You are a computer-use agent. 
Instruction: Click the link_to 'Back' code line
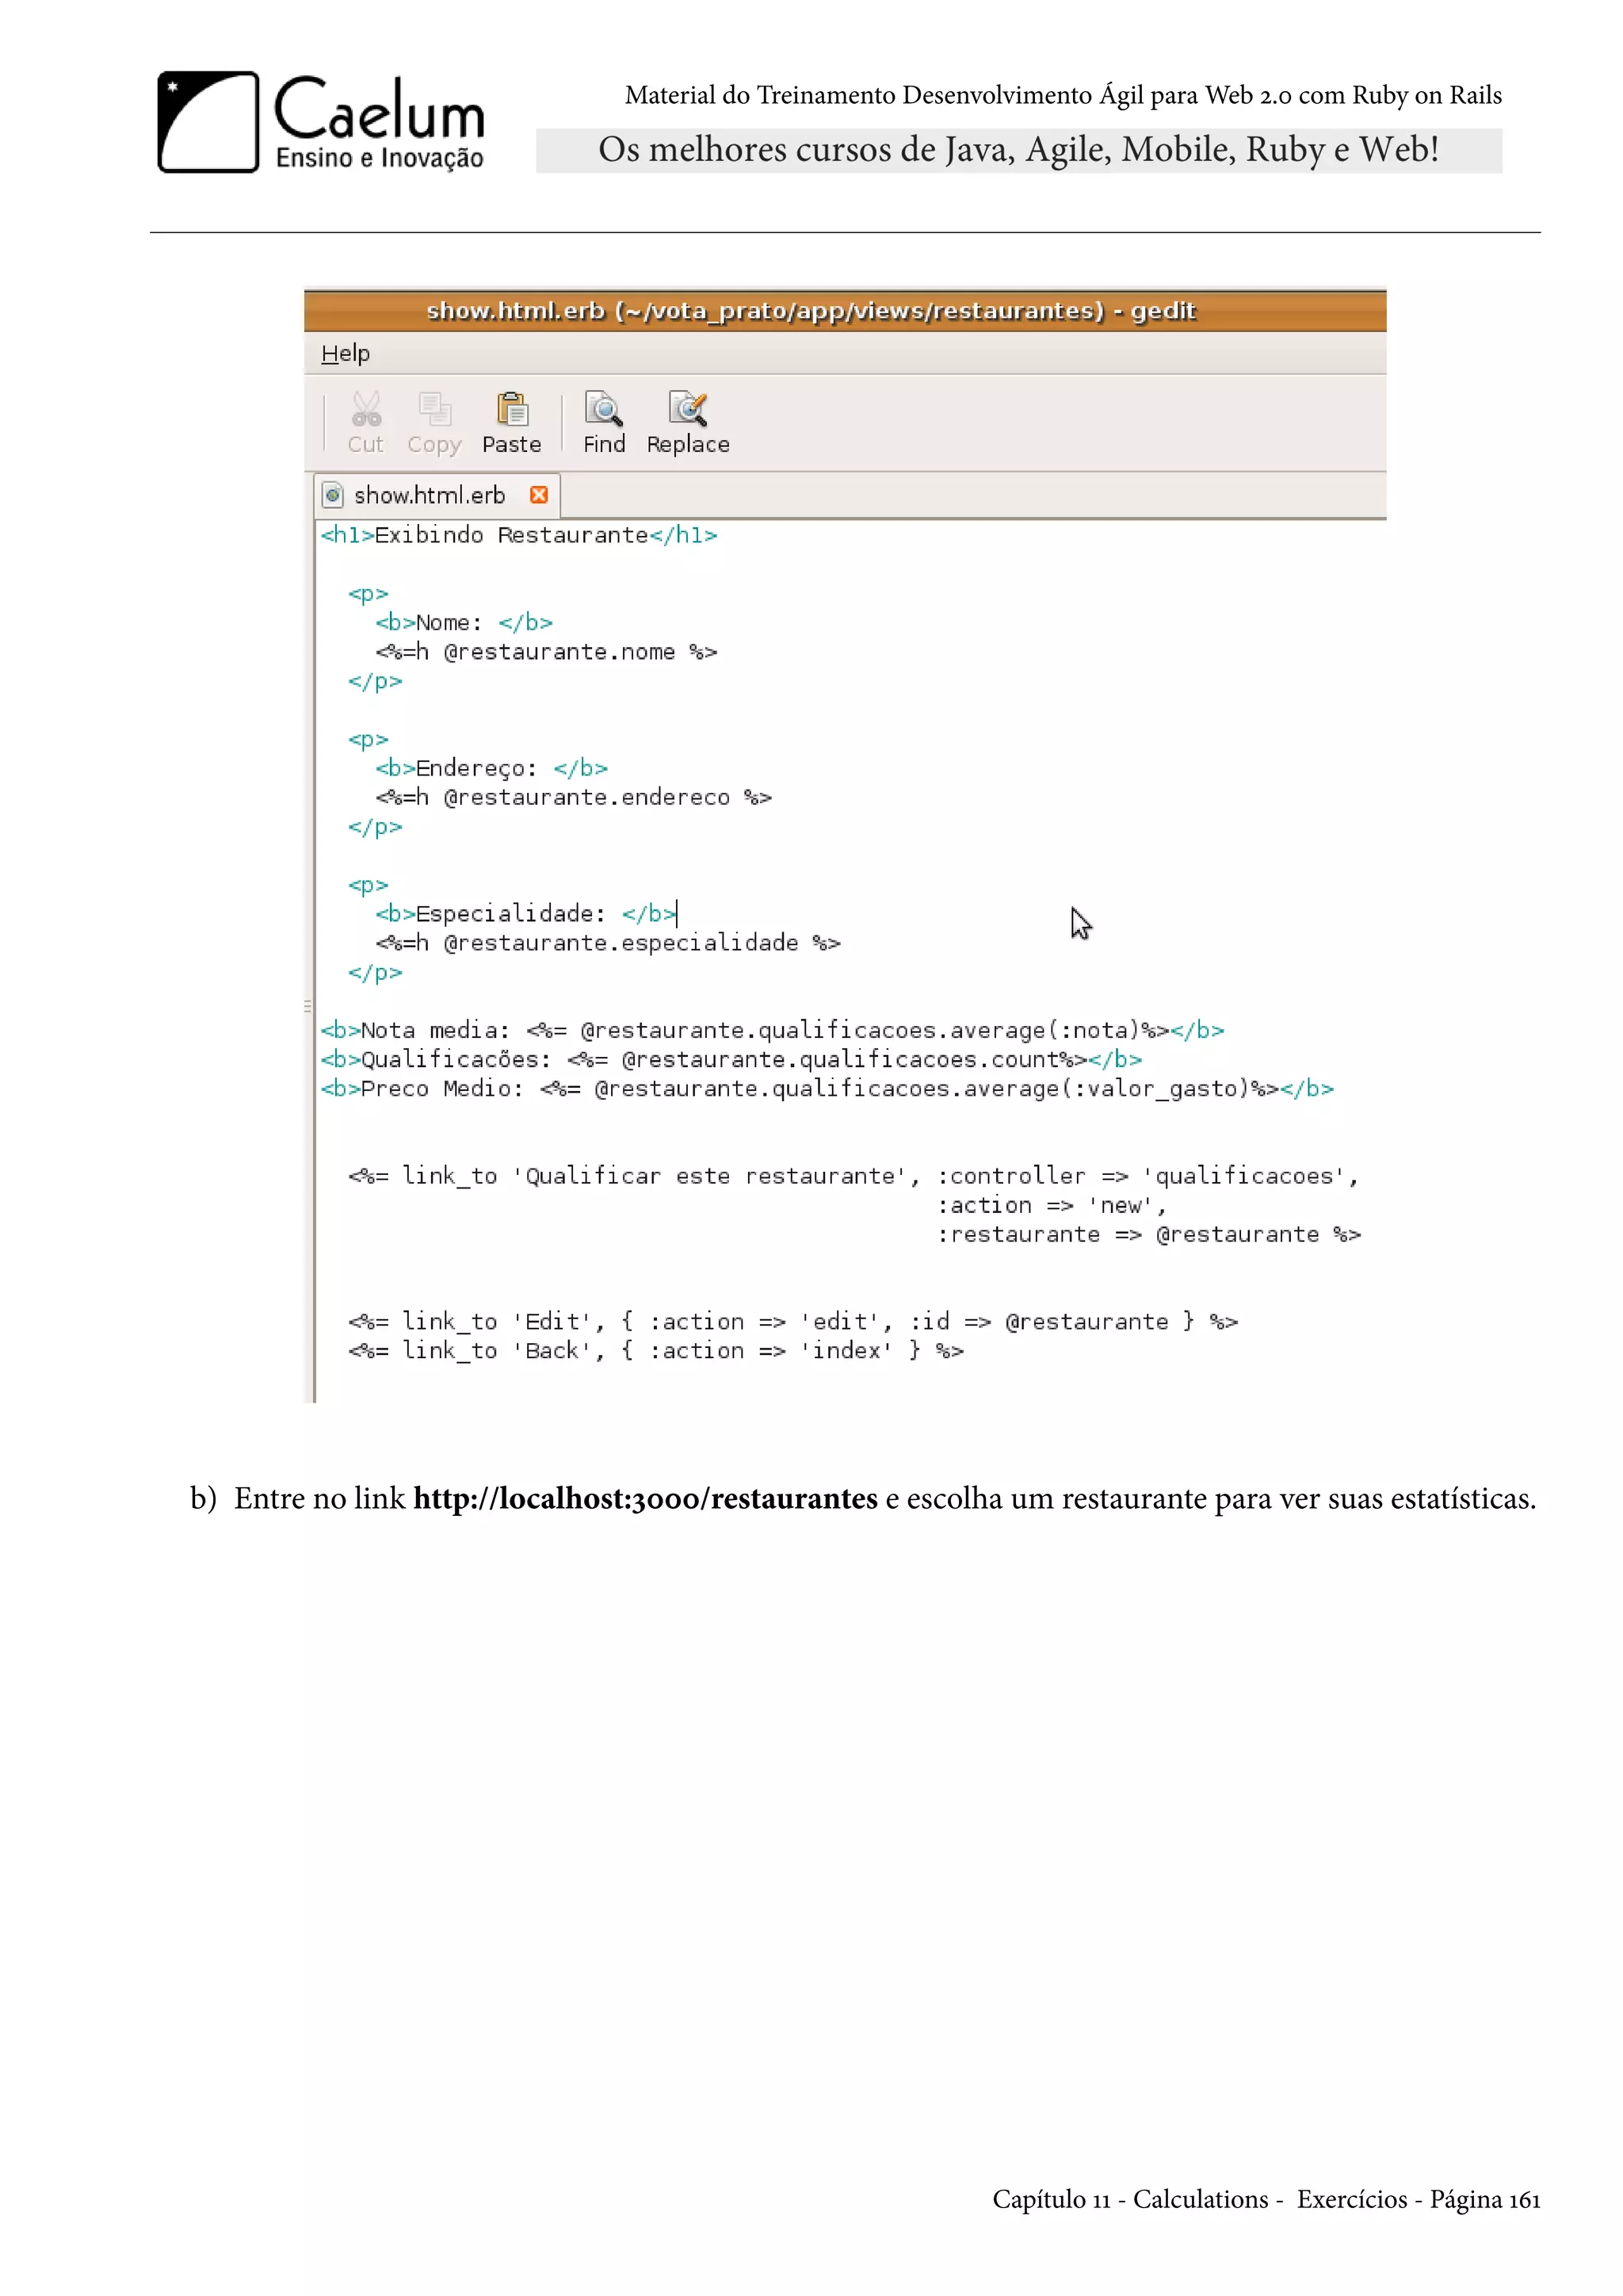[x=655, y=1351]
